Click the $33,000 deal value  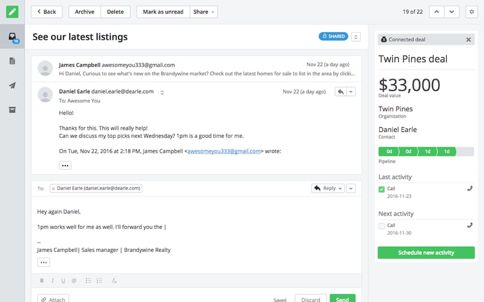click(410, 85)
